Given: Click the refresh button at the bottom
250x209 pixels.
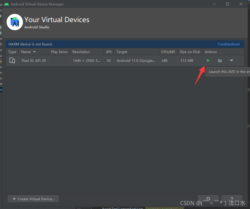Looking at the screenshot, I should (x=208, y=199).
